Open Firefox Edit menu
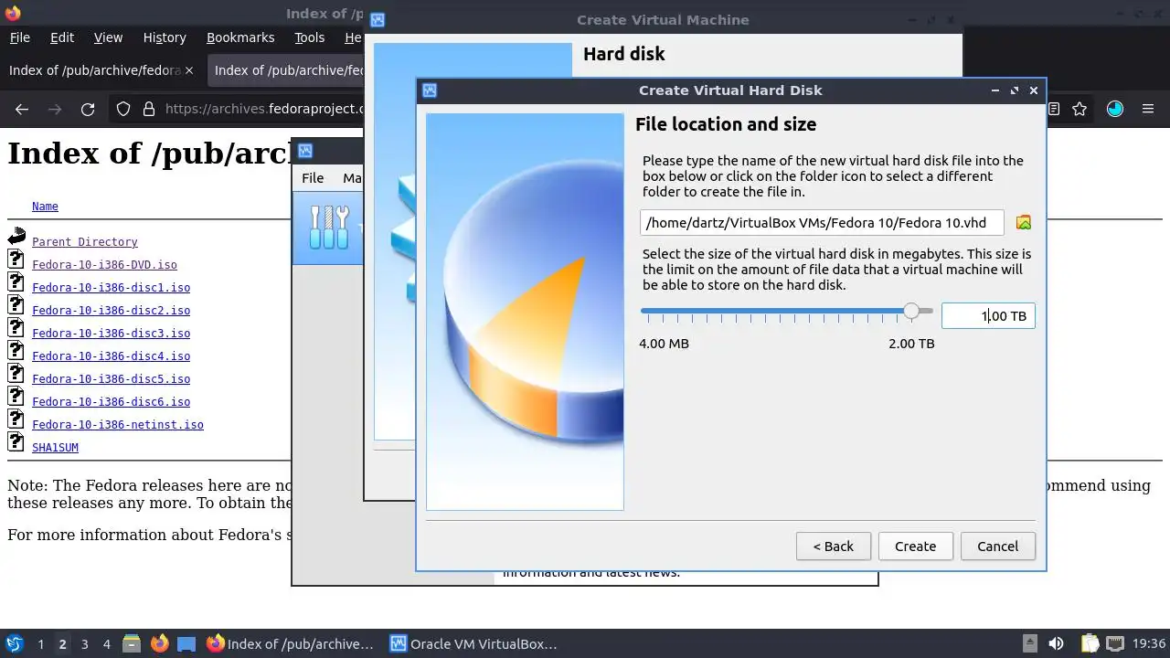 click(62, 37)
